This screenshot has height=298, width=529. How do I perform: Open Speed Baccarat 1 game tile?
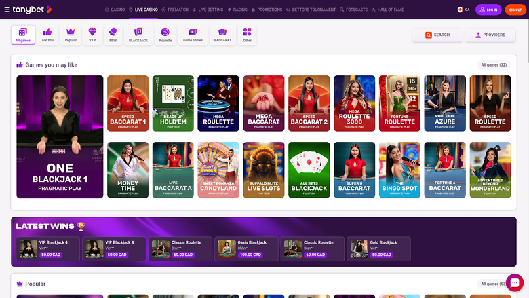pos(128,103)
